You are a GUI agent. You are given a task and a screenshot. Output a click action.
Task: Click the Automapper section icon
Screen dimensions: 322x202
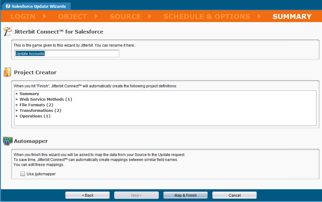click(x=7, y=141)
